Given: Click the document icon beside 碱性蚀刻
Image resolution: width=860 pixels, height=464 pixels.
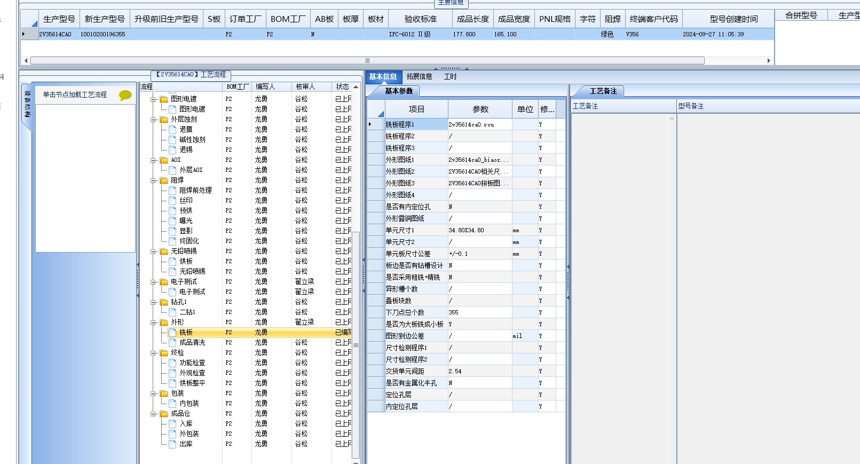Looking at the screenshot, I should click(172, 140).
